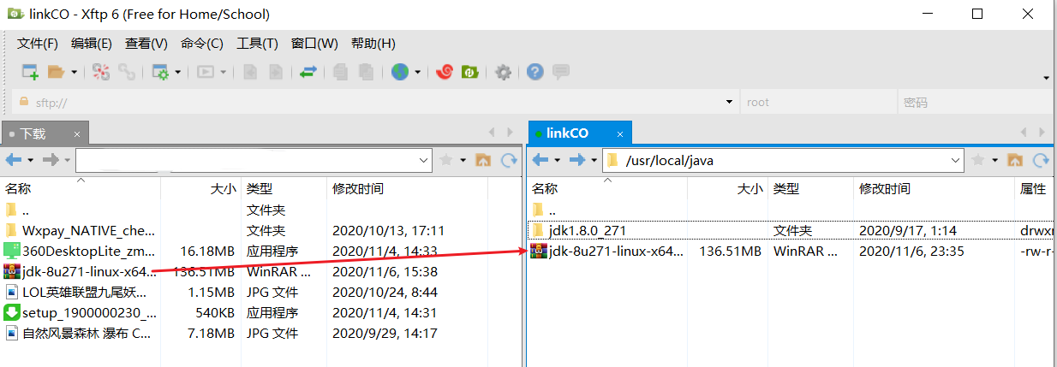Open the 工具(T) menu
This screenshot has width=1057, height=367.
(x=258, y=44)
